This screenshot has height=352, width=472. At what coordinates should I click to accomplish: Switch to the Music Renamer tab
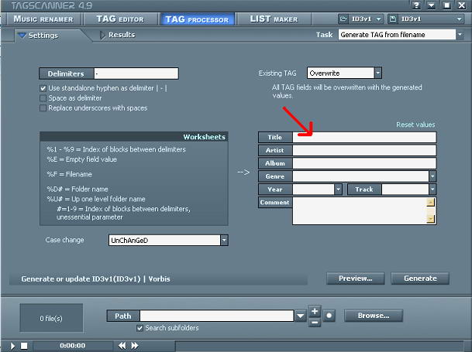click(x=43, y=19)
